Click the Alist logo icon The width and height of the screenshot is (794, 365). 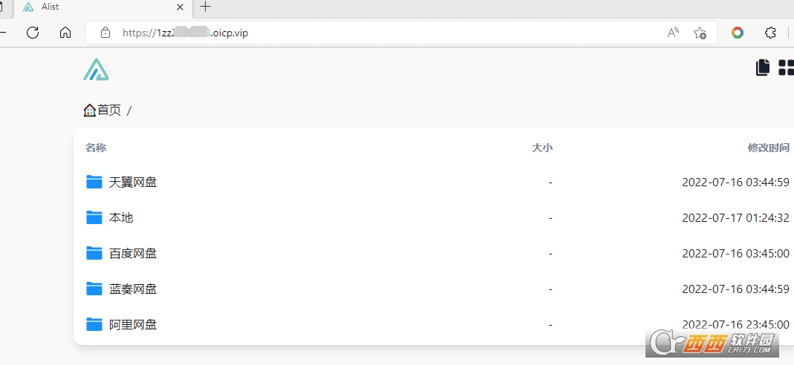[96, 69]
